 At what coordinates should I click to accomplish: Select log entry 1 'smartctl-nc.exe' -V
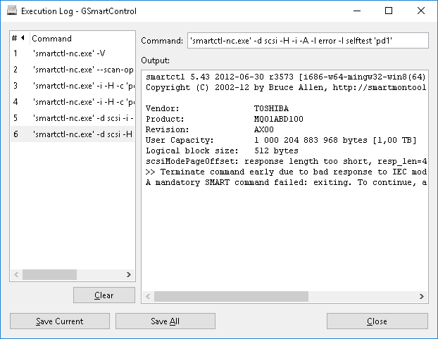(x=73, y=53)
